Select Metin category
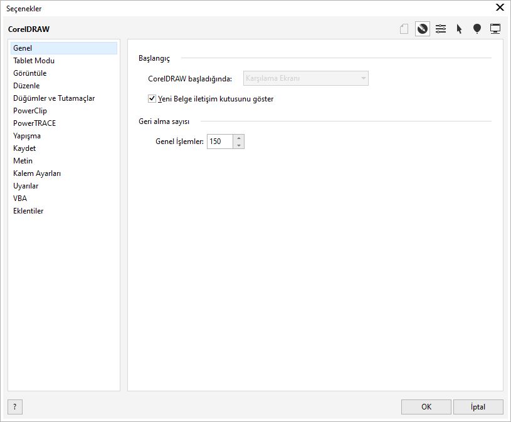Viewport: 511px width, 422px height. (x=64, y=161)
